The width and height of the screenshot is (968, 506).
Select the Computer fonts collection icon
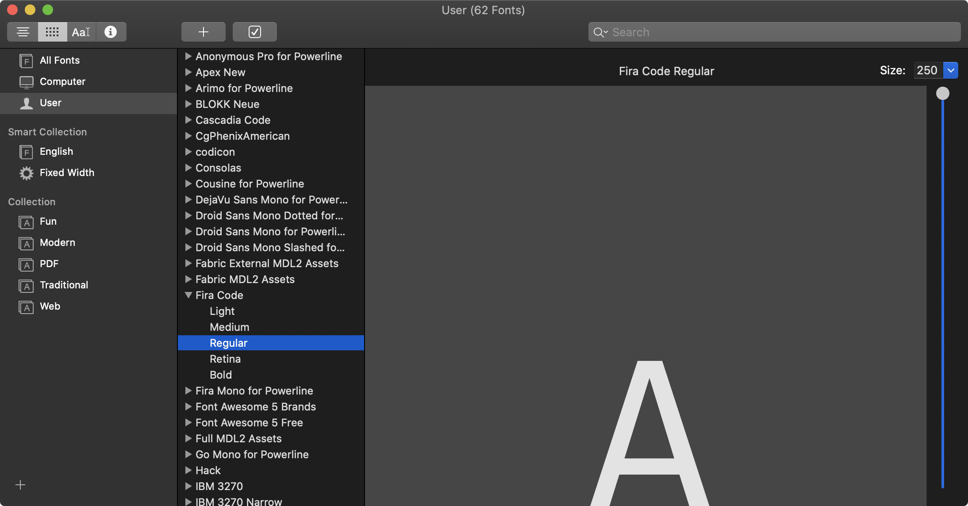click(x=27, y=81)
